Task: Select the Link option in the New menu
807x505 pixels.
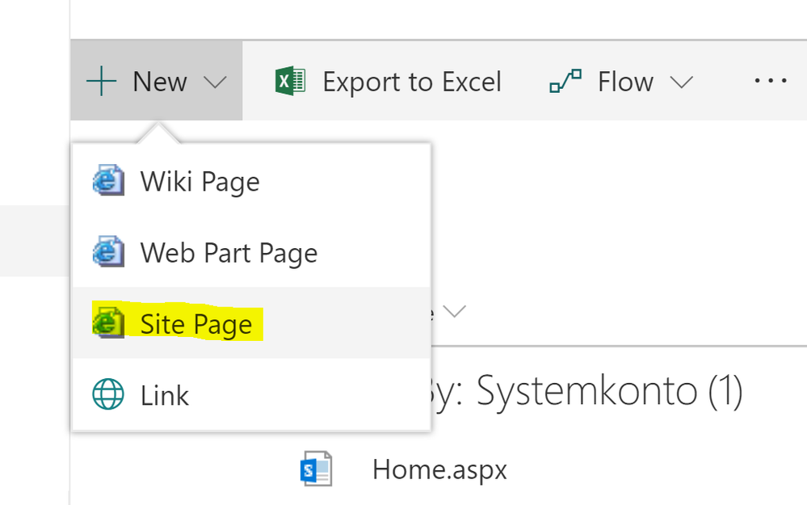Action: click(165, 396)
